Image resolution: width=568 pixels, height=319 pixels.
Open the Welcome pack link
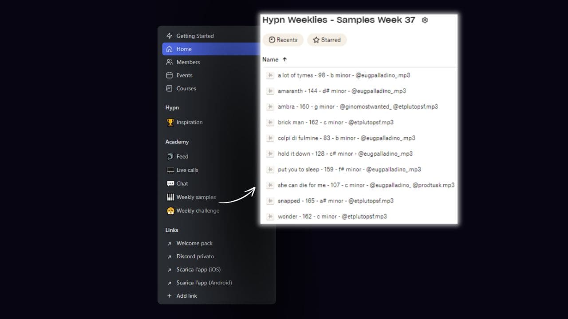coord(194,243)
